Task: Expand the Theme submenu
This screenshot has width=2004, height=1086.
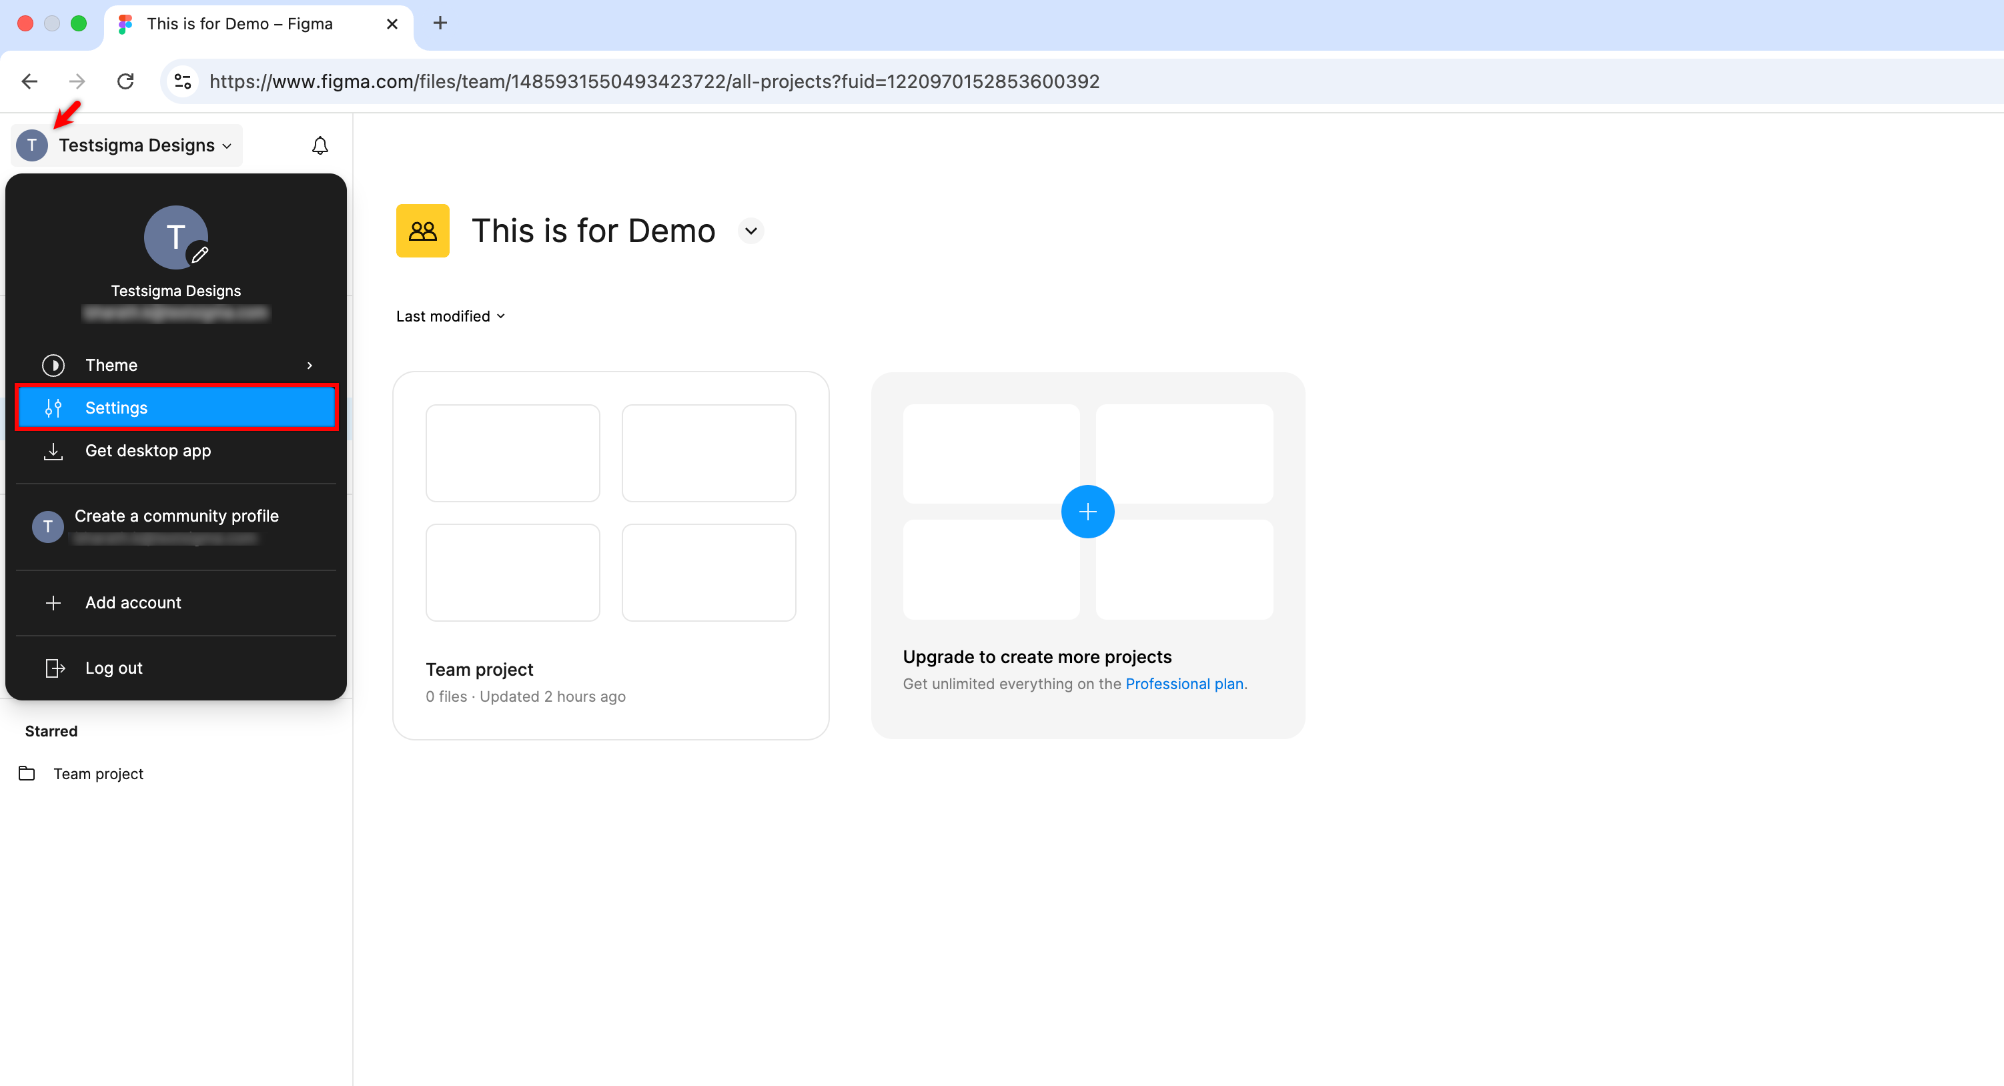Action: pos(310,365)
